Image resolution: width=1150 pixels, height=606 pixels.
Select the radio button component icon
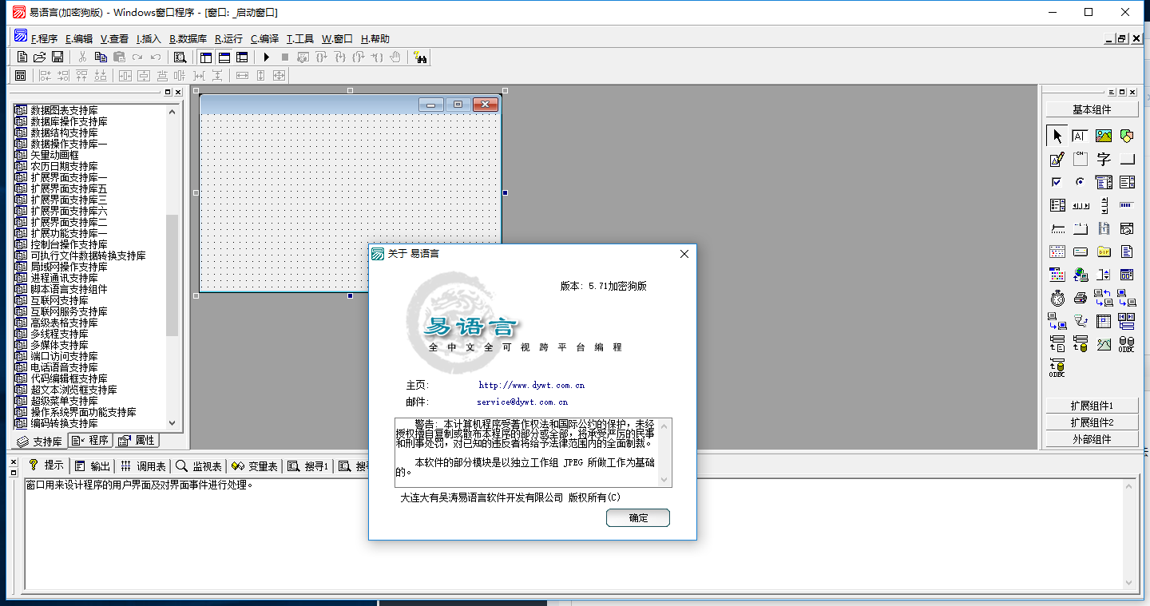tap(1080, 182)
